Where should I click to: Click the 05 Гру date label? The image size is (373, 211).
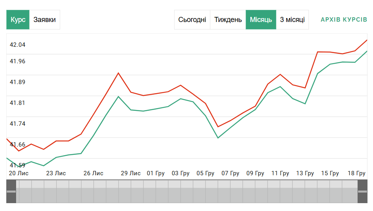206,173
